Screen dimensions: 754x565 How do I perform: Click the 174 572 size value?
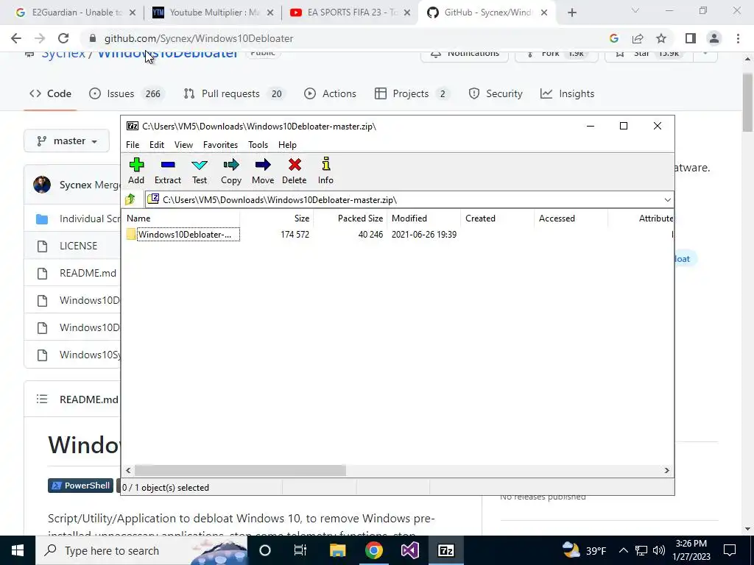click(295, 235)
